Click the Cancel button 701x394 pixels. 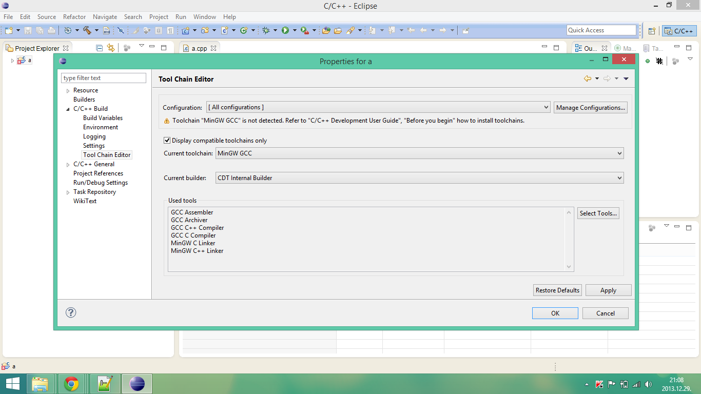[x=606, y=313]
